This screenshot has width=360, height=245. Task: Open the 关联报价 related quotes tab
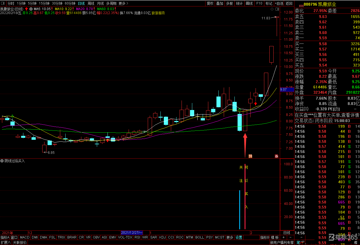20,242
